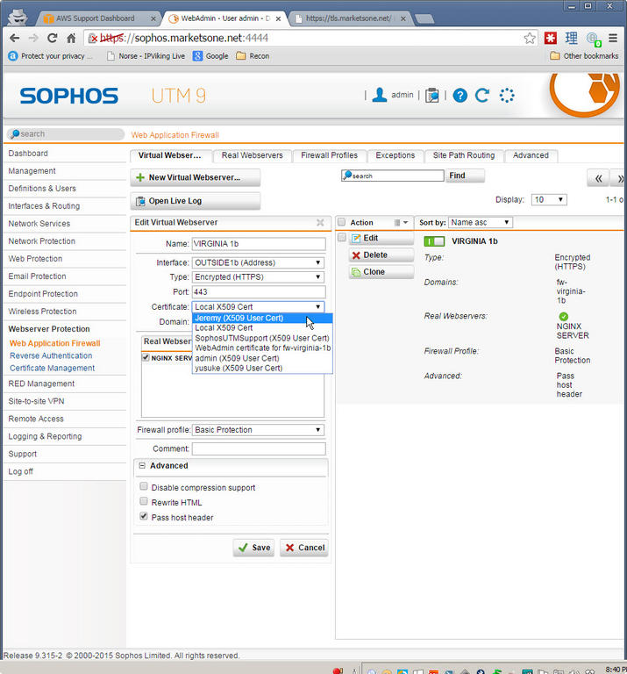This screenshot has width=627, height=674.
Task: Open the Display count dropdown
Action: point(549,199)
